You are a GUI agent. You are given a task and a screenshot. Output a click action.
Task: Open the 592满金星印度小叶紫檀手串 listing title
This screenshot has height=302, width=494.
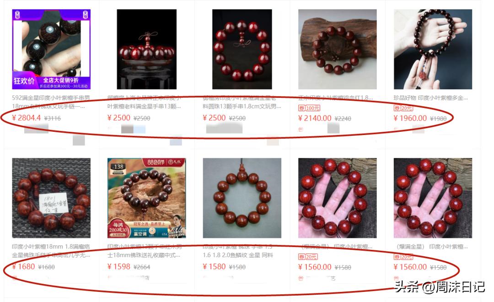click(51, 102)
